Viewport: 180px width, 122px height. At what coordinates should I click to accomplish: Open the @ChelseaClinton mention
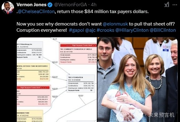[x=36, y=12]
